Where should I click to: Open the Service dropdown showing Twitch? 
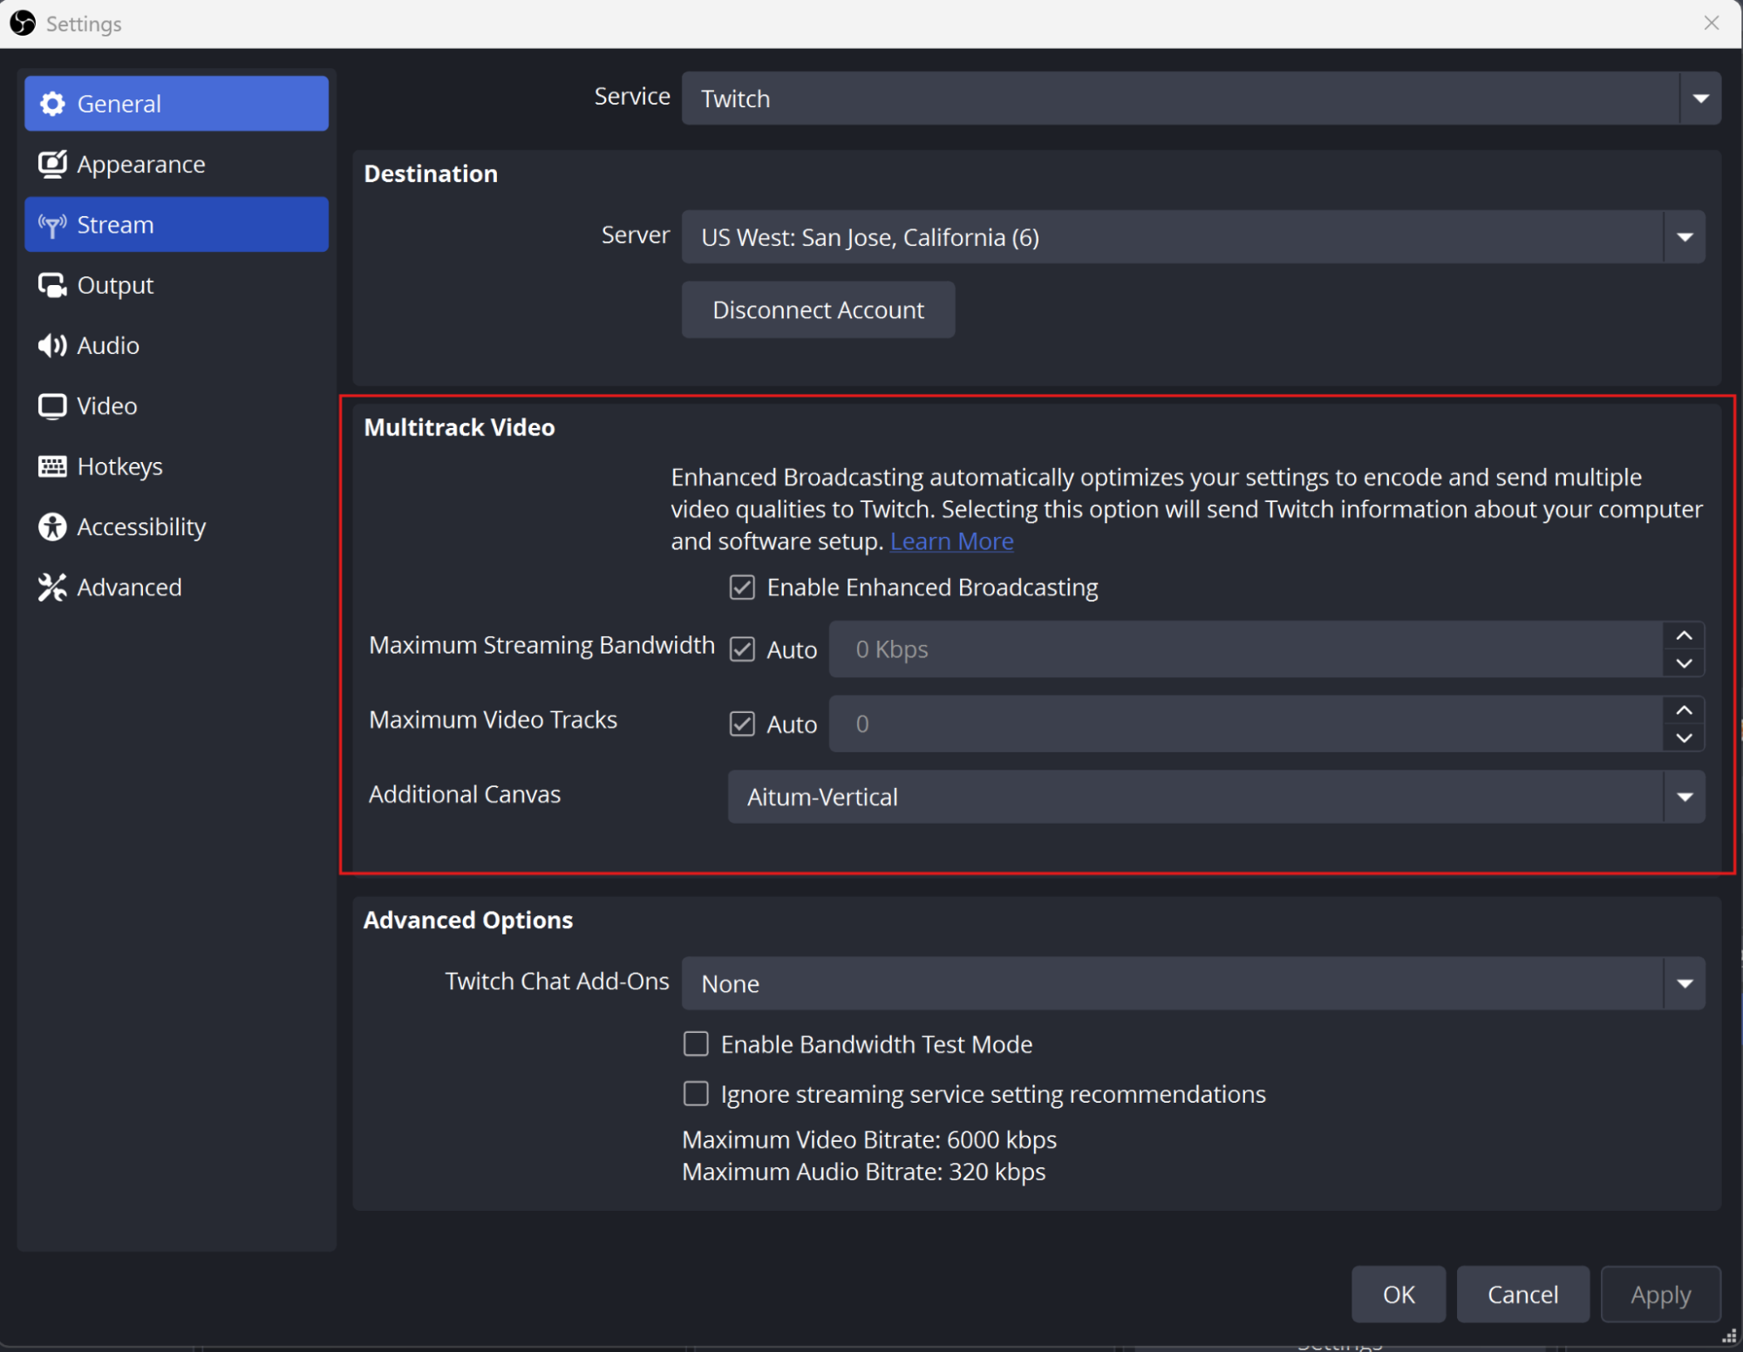1700,98
